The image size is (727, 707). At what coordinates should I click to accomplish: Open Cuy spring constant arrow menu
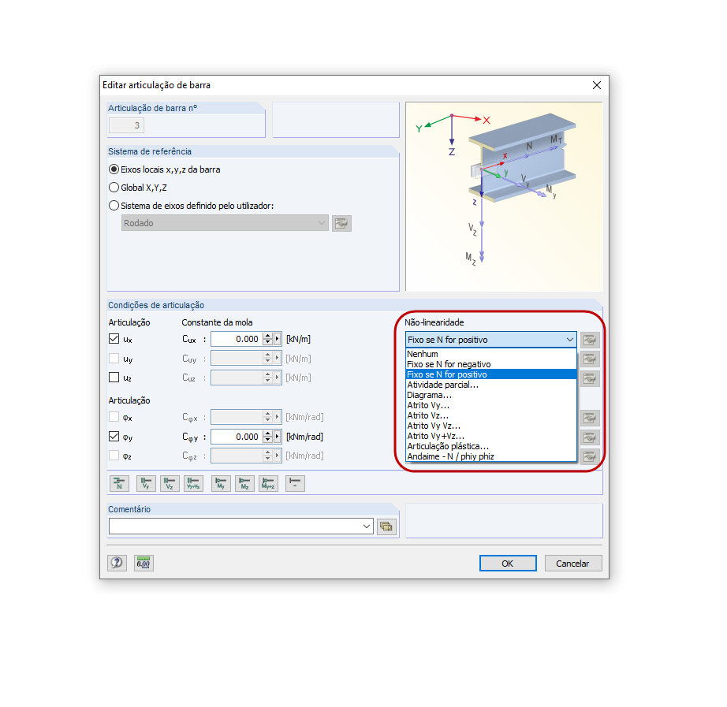(x=278, y=359)
